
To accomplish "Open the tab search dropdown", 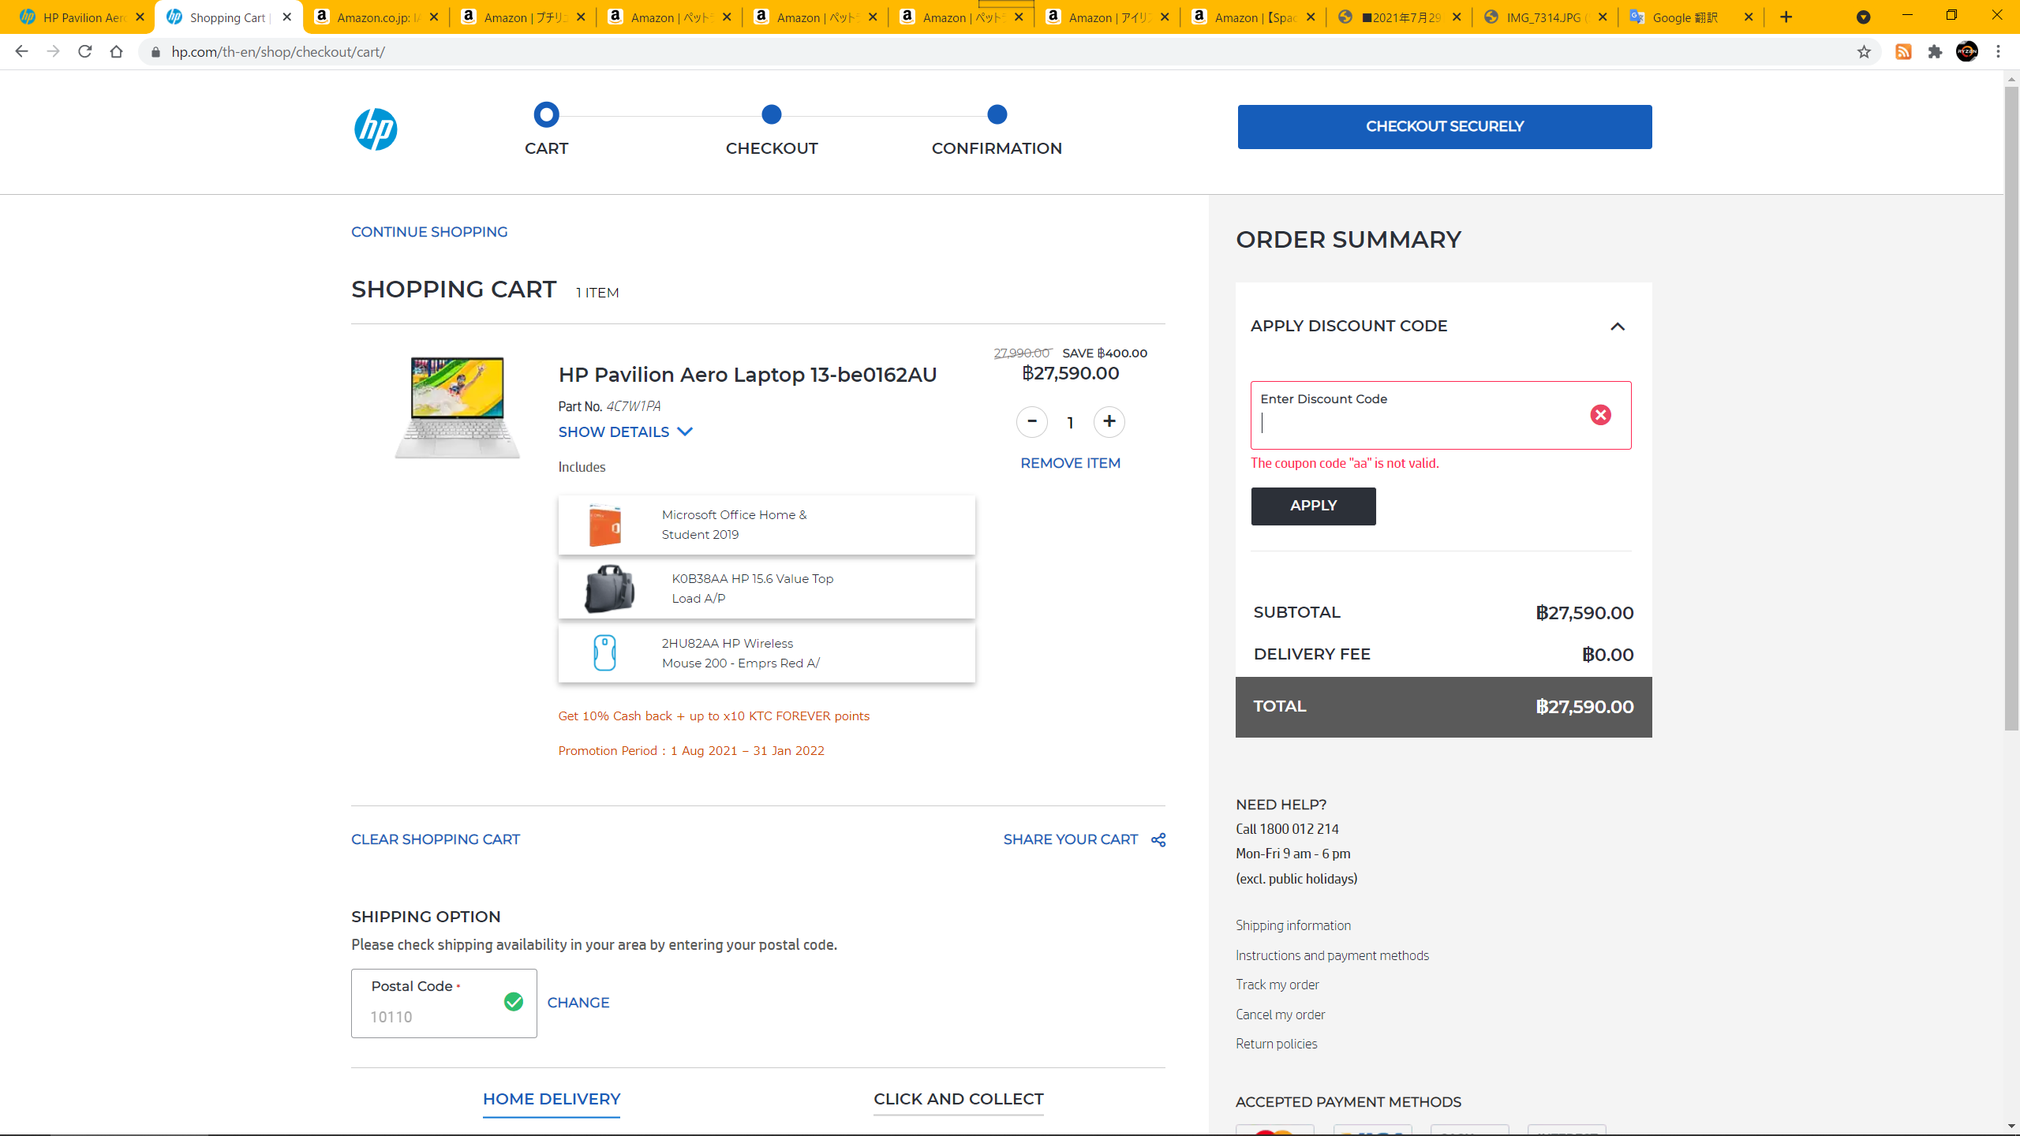I will pyautogui.click(x=1864, y=17).
